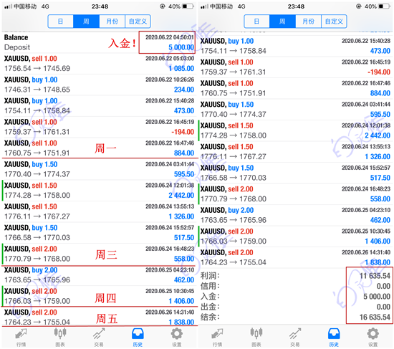The image size is (394, 349).
Task: Open 设置 gear icon in left screen
Action: pyautogui.click(x=177, y=338)
